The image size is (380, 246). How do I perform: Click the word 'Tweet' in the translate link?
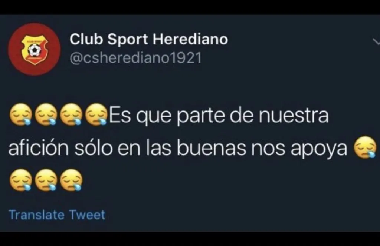point(87,215)
